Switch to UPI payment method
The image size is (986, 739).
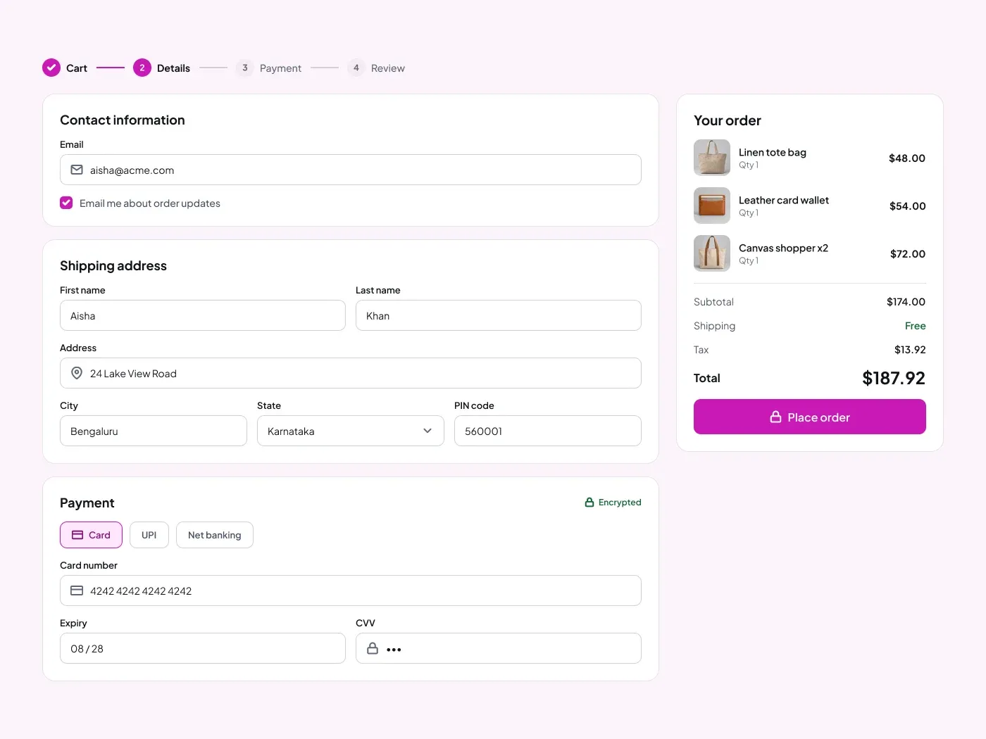(x=149, y=535)
